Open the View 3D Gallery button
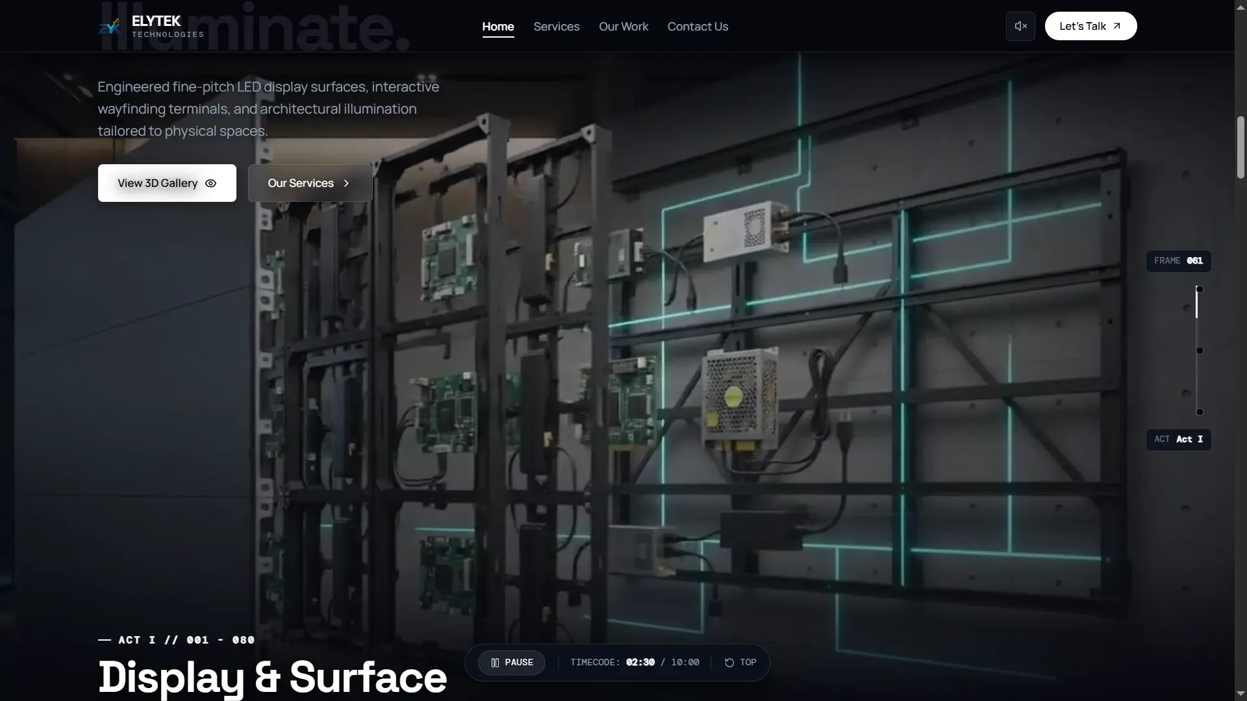Screen dimensions: 1247x701 coord(167,183)
